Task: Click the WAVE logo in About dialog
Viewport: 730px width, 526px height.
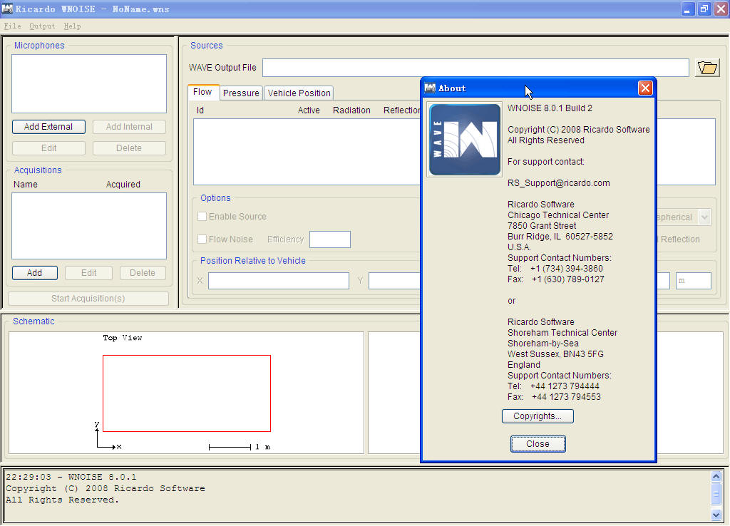Action: (x=465, y=140)
